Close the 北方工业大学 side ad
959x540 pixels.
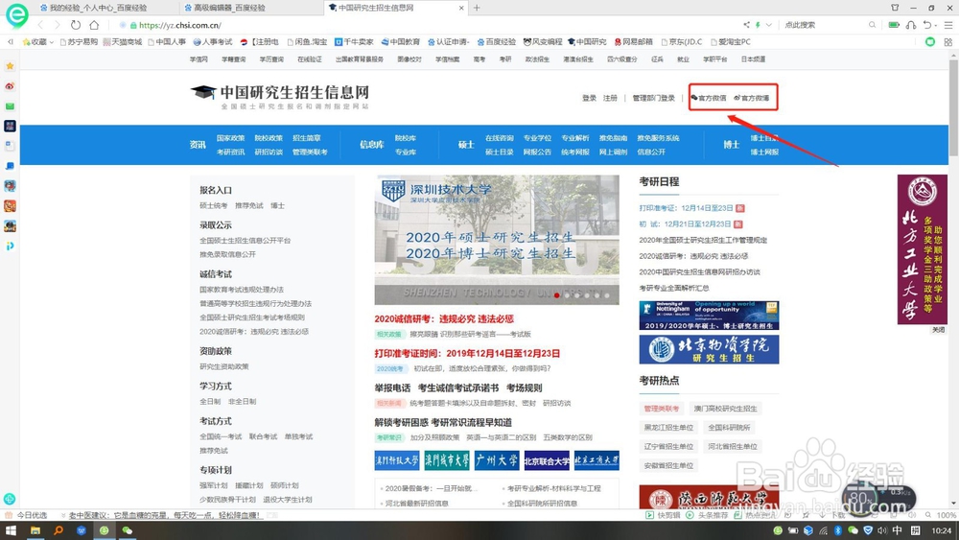pyautogui.click(x=938, y=330)
